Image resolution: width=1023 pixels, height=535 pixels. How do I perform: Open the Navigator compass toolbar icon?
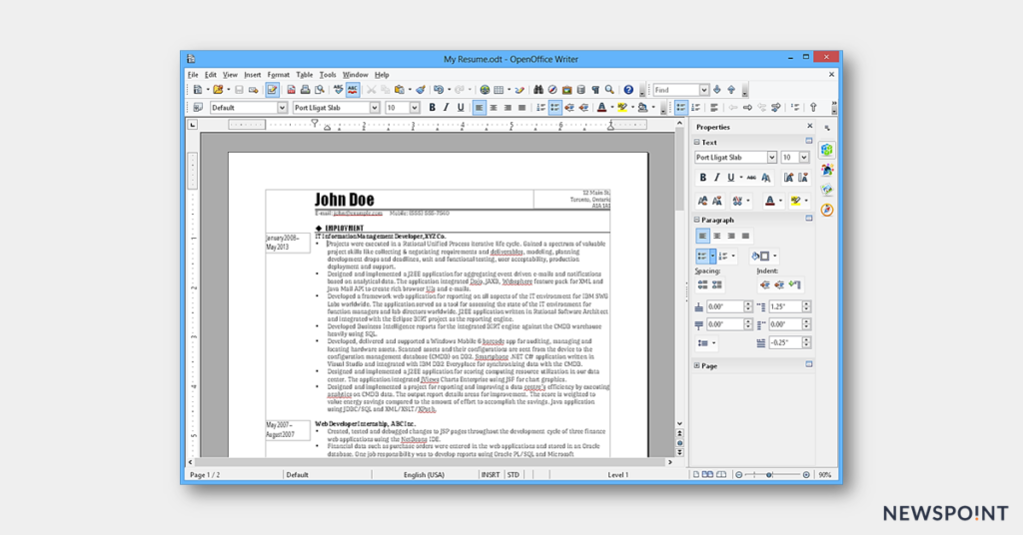[x=552, y=90]
